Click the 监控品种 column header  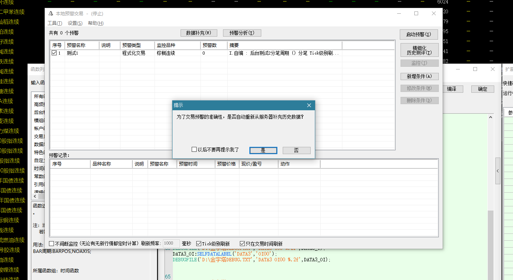[x=178, y=45]
